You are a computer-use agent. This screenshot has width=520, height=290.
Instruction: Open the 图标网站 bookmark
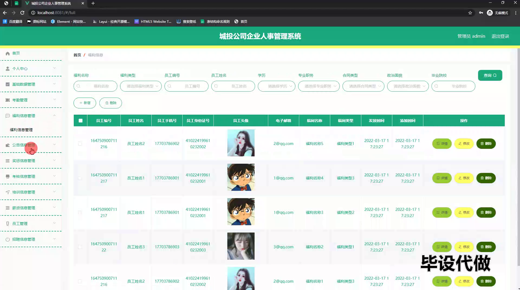(37, 22)
